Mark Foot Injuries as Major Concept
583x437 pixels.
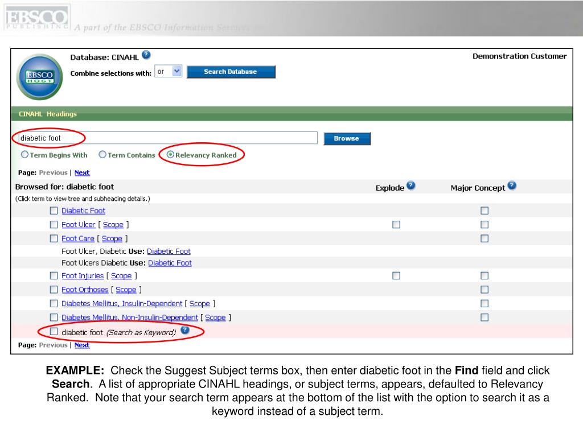click(485, 276)
